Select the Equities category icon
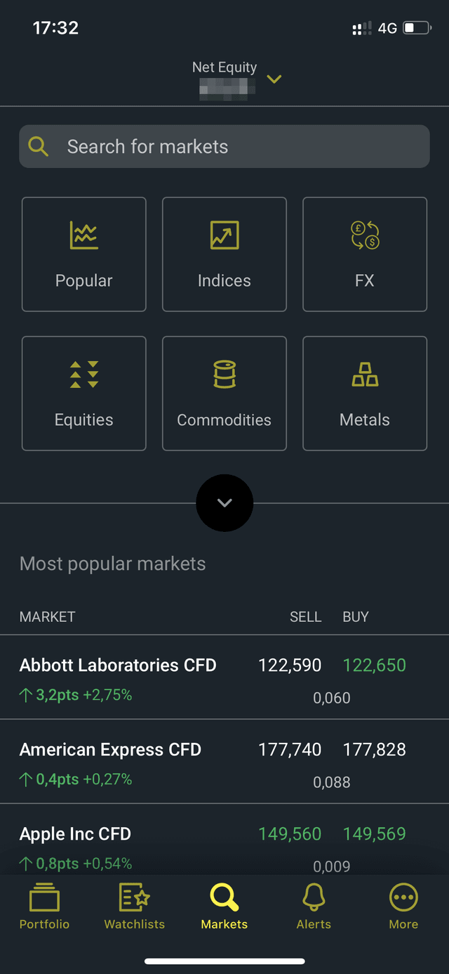 (x=83, y=375)
